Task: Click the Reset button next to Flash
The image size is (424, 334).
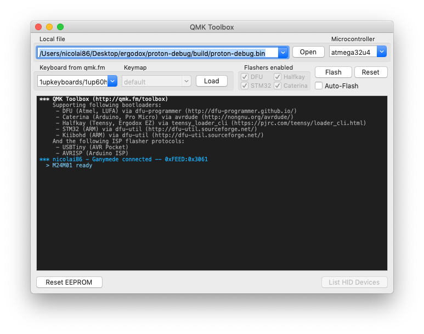Action: click(370, 72)
